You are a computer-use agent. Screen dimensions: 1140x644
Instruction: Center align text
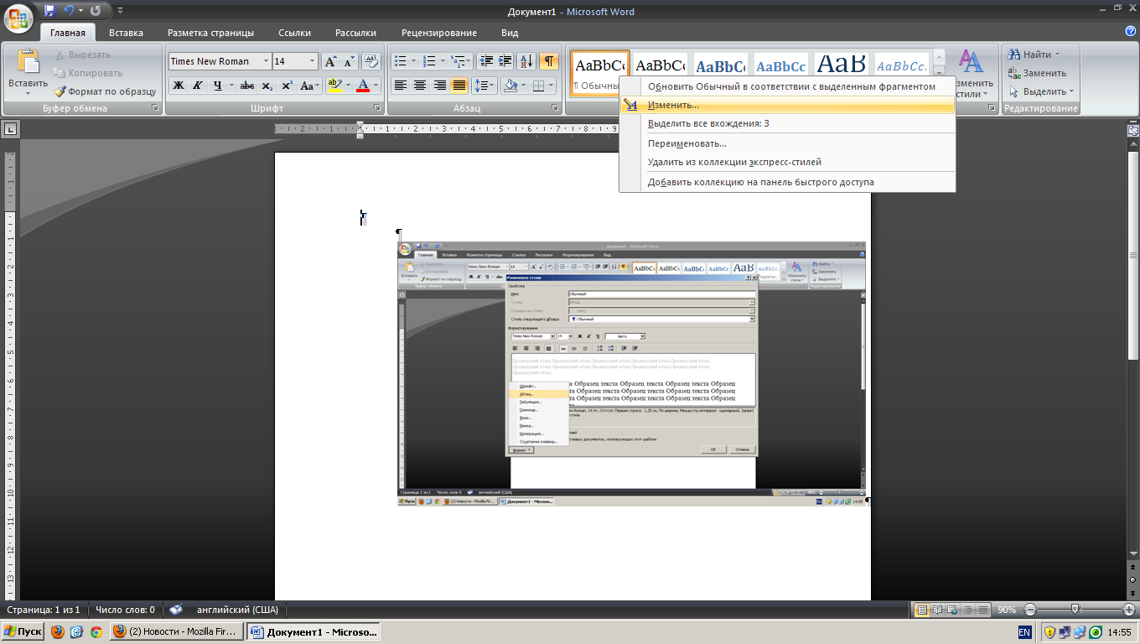420,86
